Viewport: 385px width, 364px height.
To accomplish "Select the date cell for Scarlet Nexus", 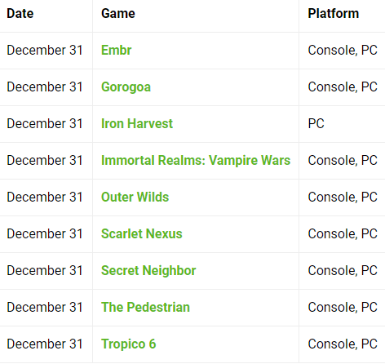I will 45,234.
